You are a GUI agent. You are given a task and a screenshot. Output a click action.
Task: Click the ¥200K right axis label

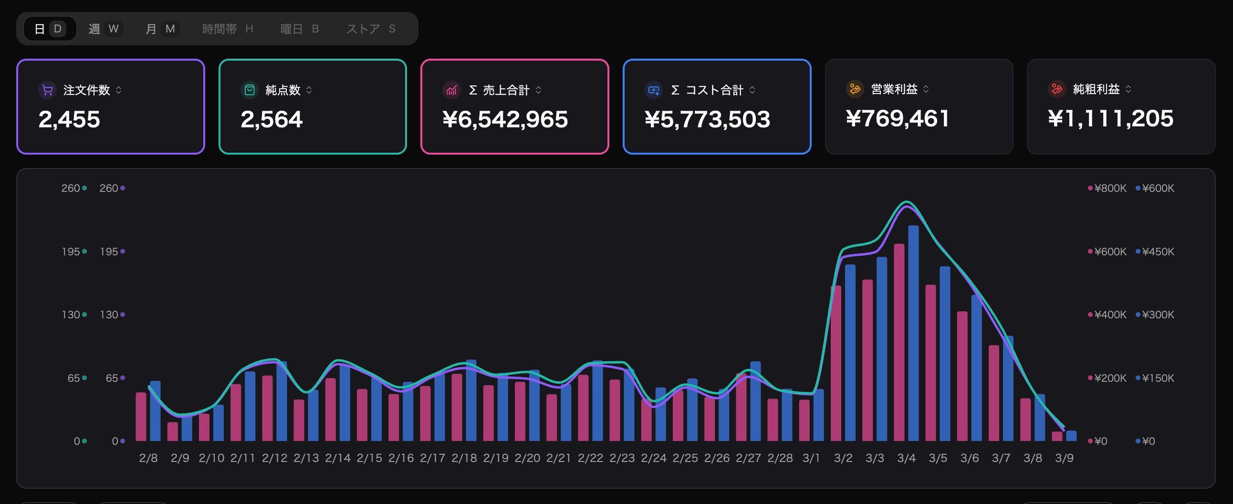pyautogui.click(x=1110, y=378)
